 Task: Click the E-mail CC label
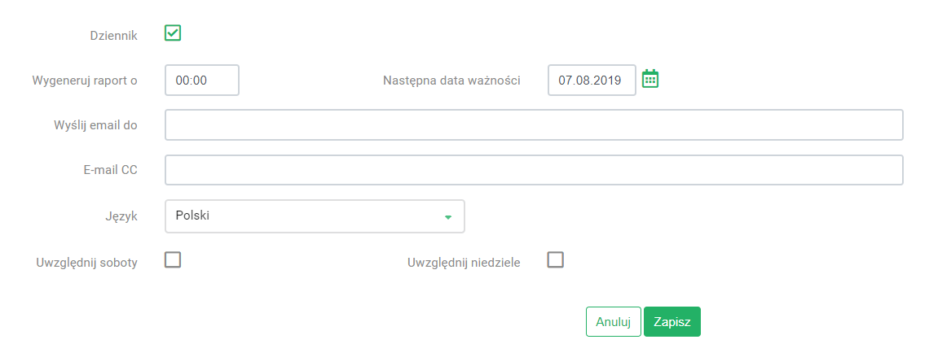109,170
